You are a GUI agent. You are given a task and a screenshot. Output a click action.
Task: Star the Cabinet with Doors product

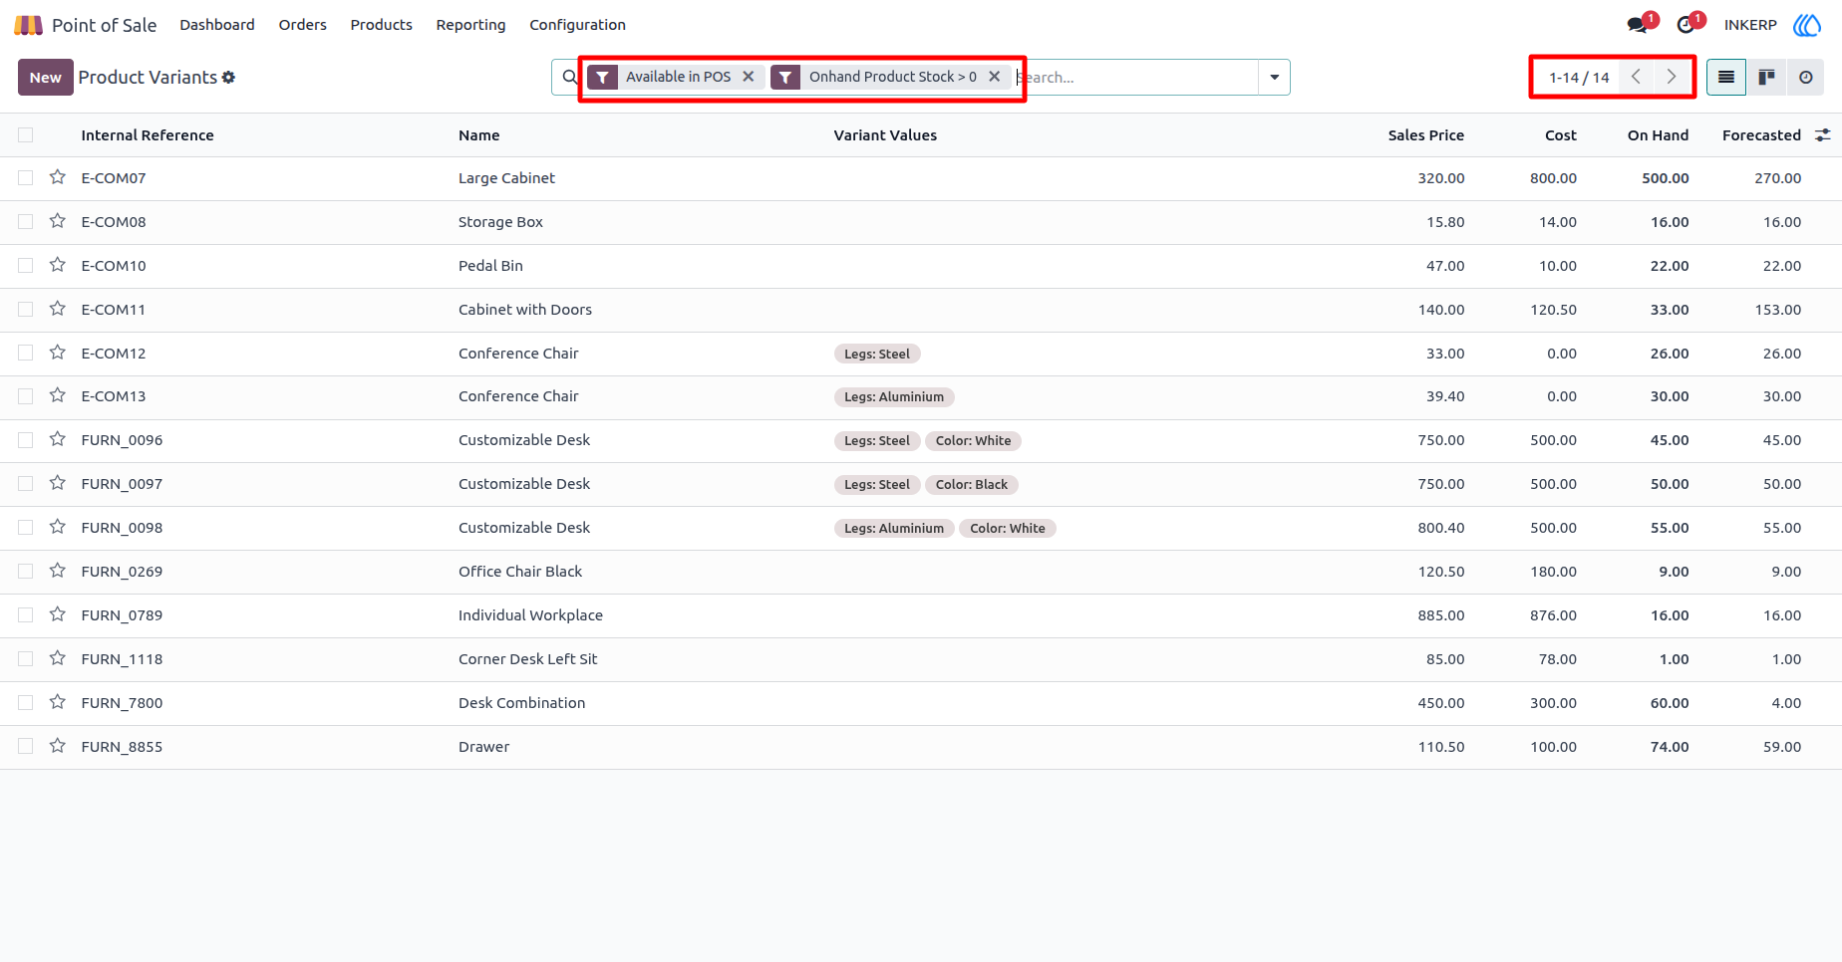pos(58,309)
